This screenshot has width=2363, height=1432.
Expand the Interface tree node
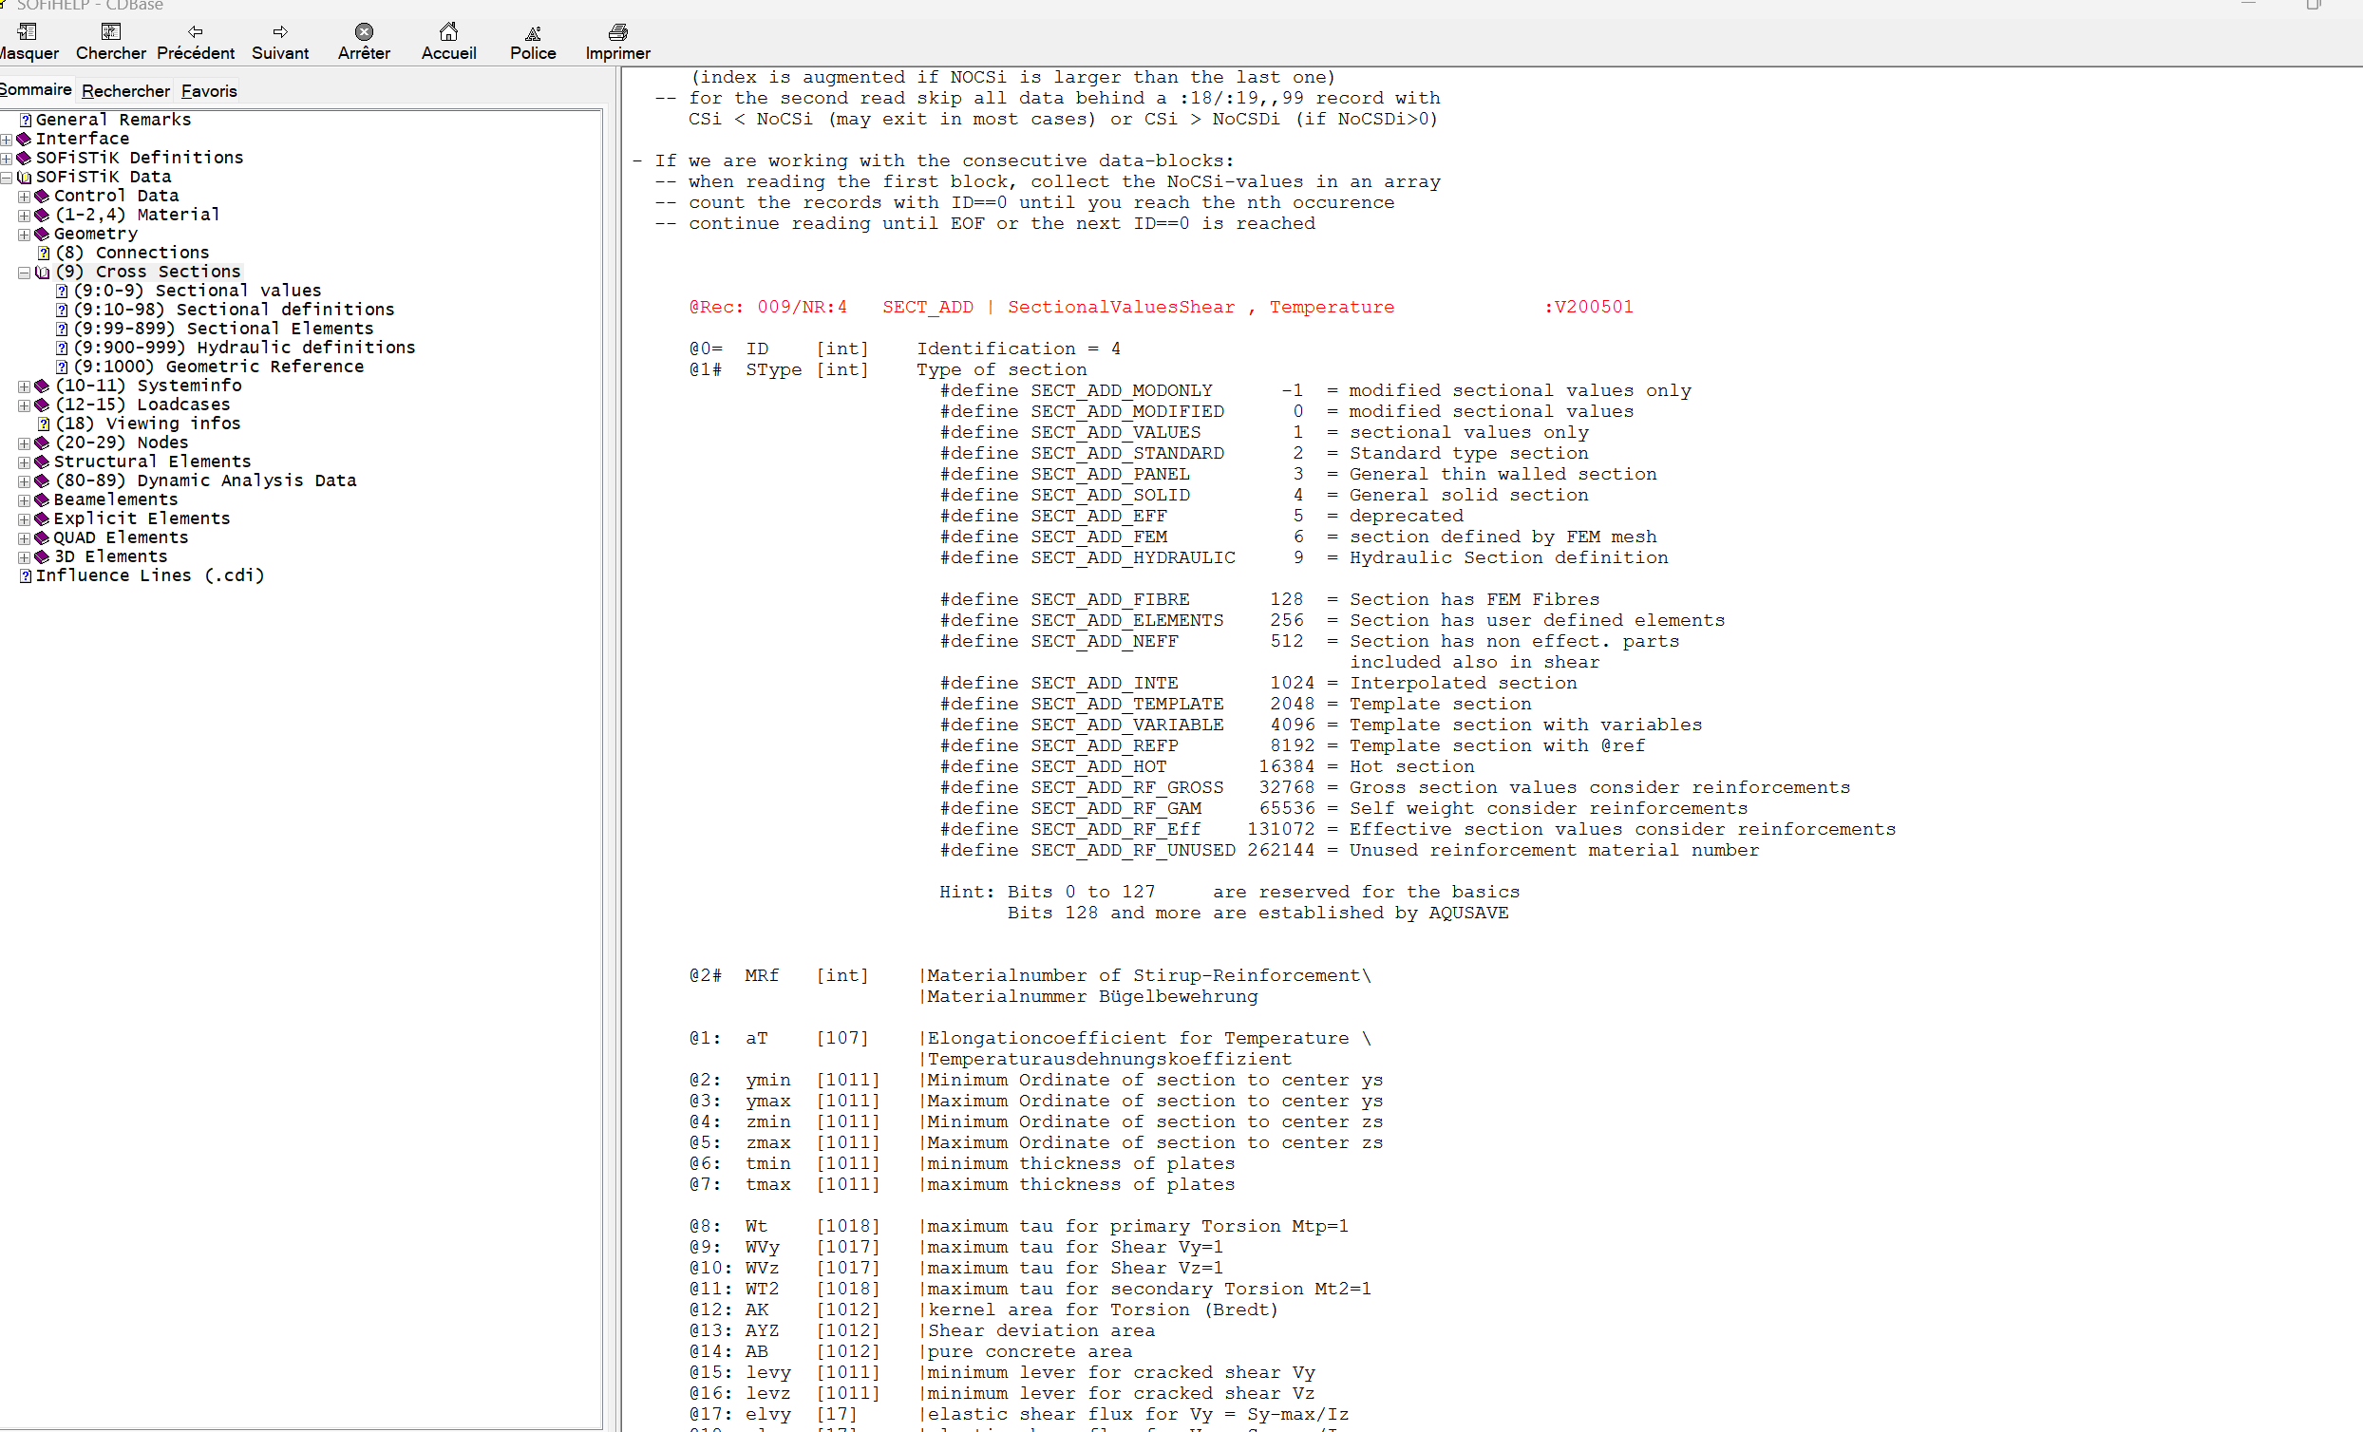pyautogui.click(x=7, y=139)
